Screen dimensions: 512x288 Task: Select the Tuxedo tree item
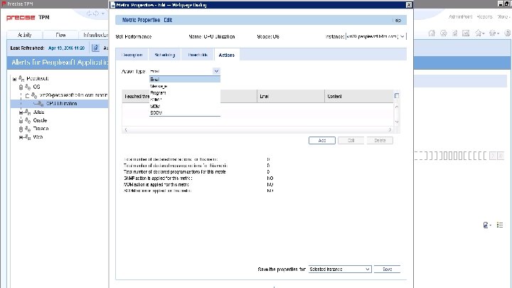click(41, 129)
